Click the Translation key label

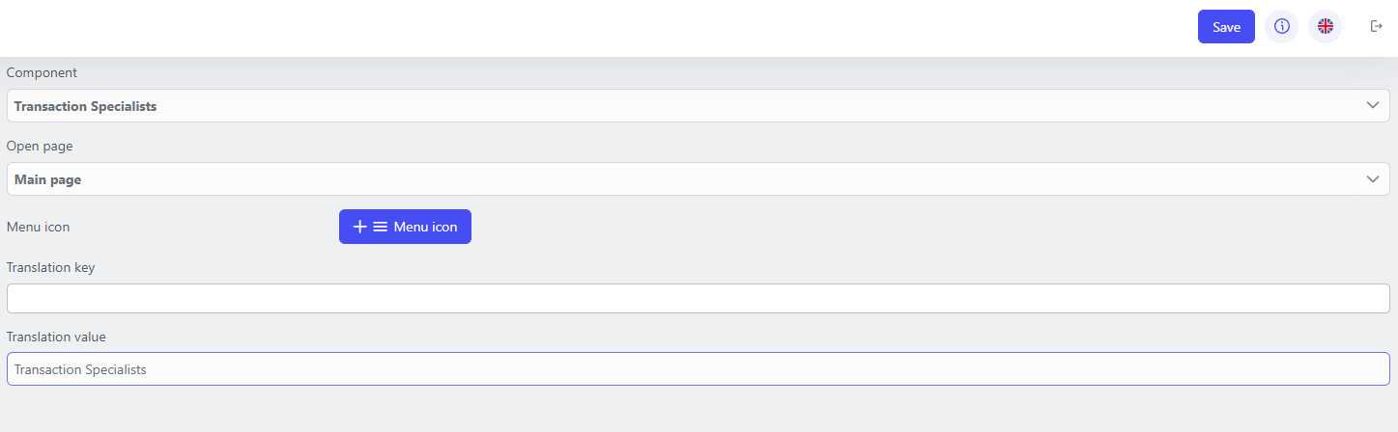[x=50, y=267]
